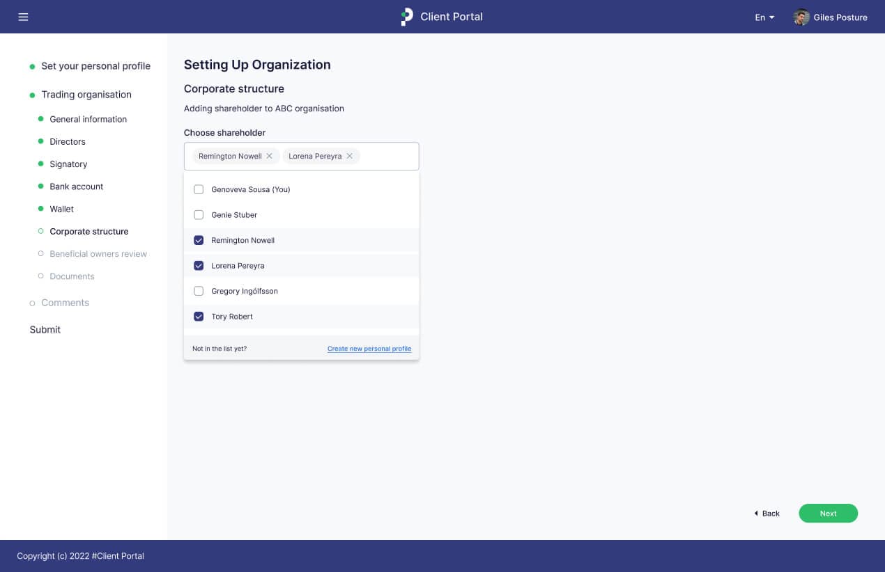Select the Gregory Ingólfsson checkbox
Image resolution: width=885 pixels, height=572 pixels.
pos(199,291)
